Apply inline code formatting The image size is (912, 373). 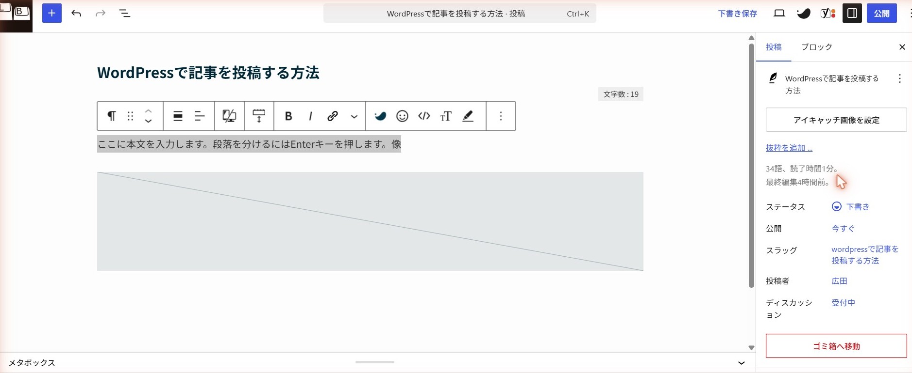[424, 116]
